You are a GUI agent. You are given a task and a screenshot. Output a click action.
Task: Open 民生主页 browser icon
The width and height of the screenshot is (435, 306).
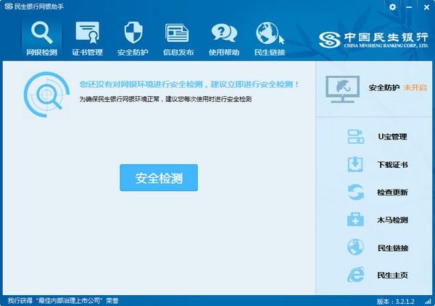[356, 276]
